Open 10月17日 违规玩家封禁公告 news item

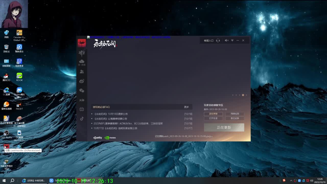click(115, 128)
